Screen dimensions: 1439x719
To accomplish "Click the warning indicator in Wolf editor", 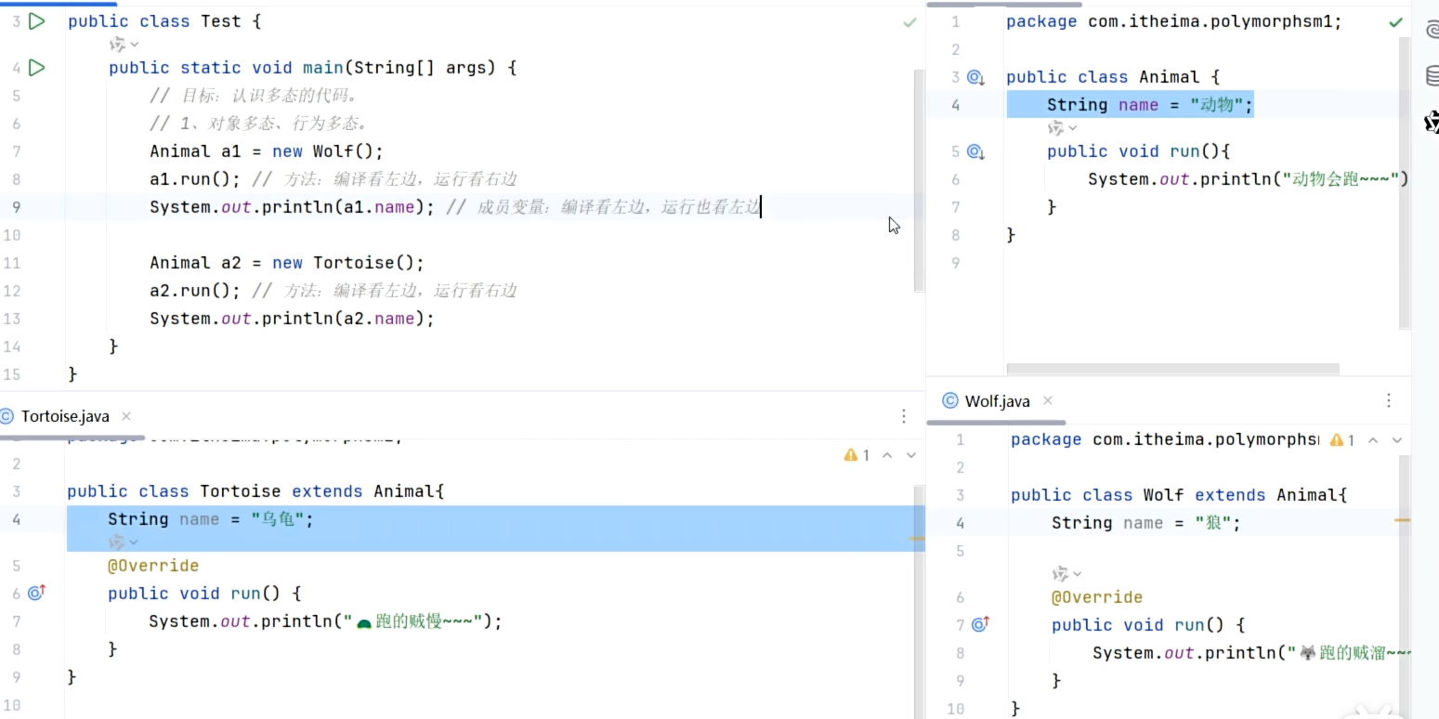I will coord(1342,439).
